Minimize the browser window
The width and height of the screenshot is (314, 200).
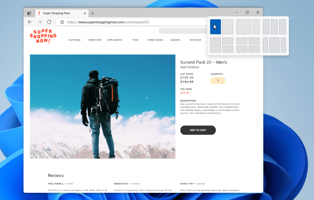click(237, 13)
